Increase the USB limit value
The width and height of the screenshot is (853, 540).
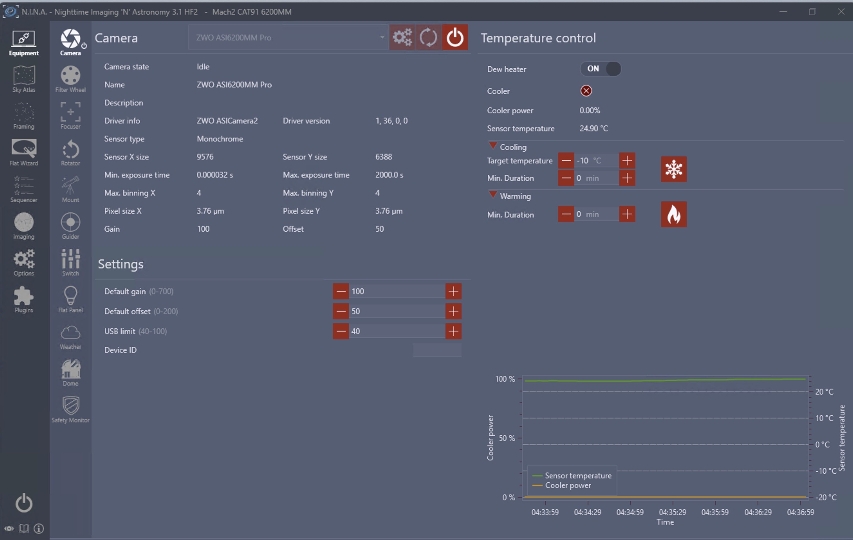[454, 331]
